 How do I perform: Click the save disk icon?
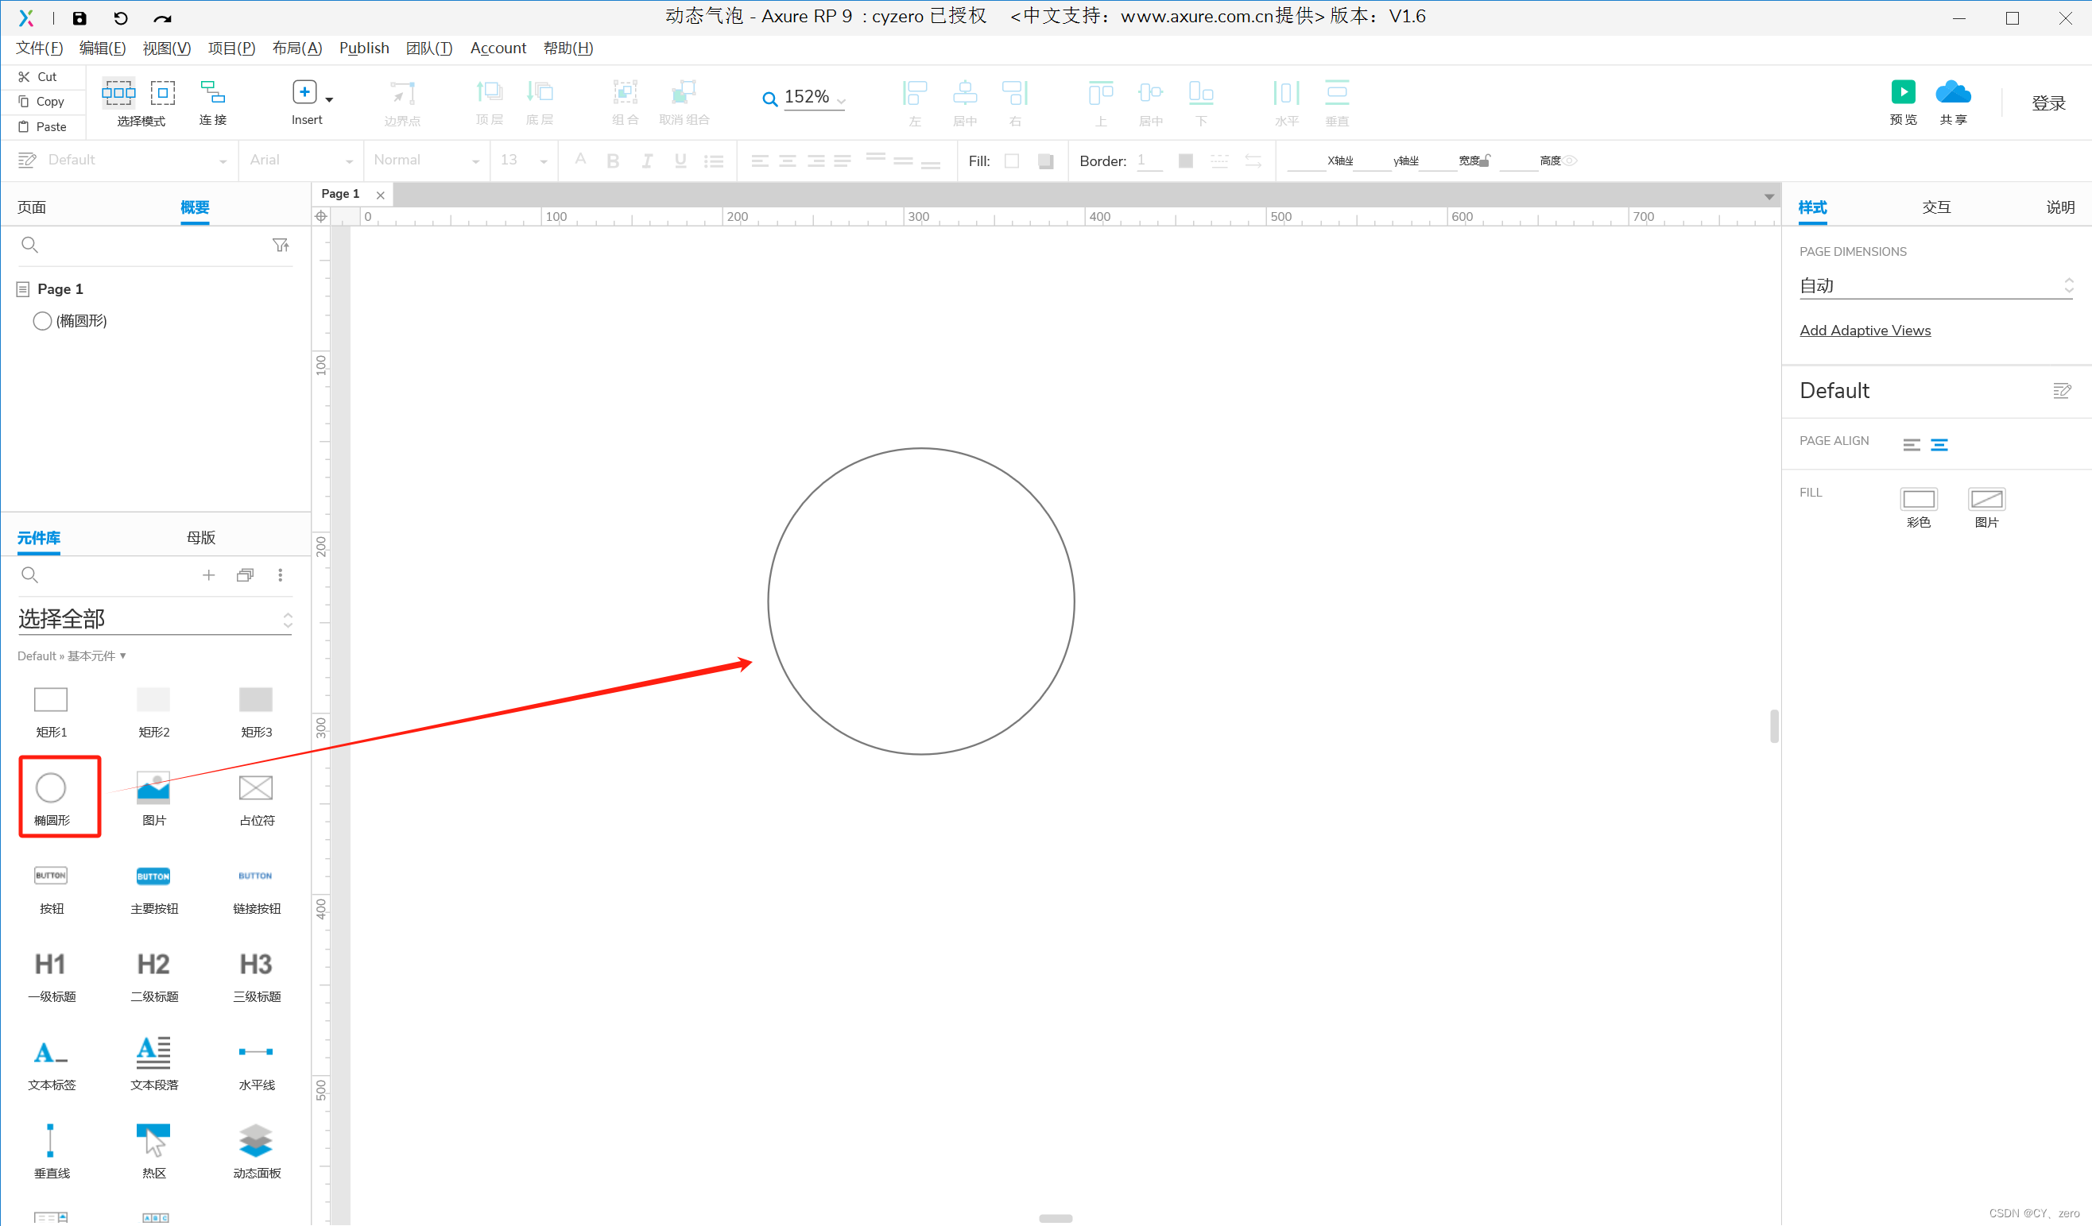tap(79, 18)
